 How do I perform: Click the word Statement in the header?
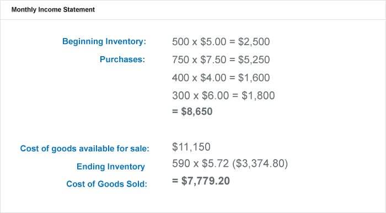coord(79,9)
